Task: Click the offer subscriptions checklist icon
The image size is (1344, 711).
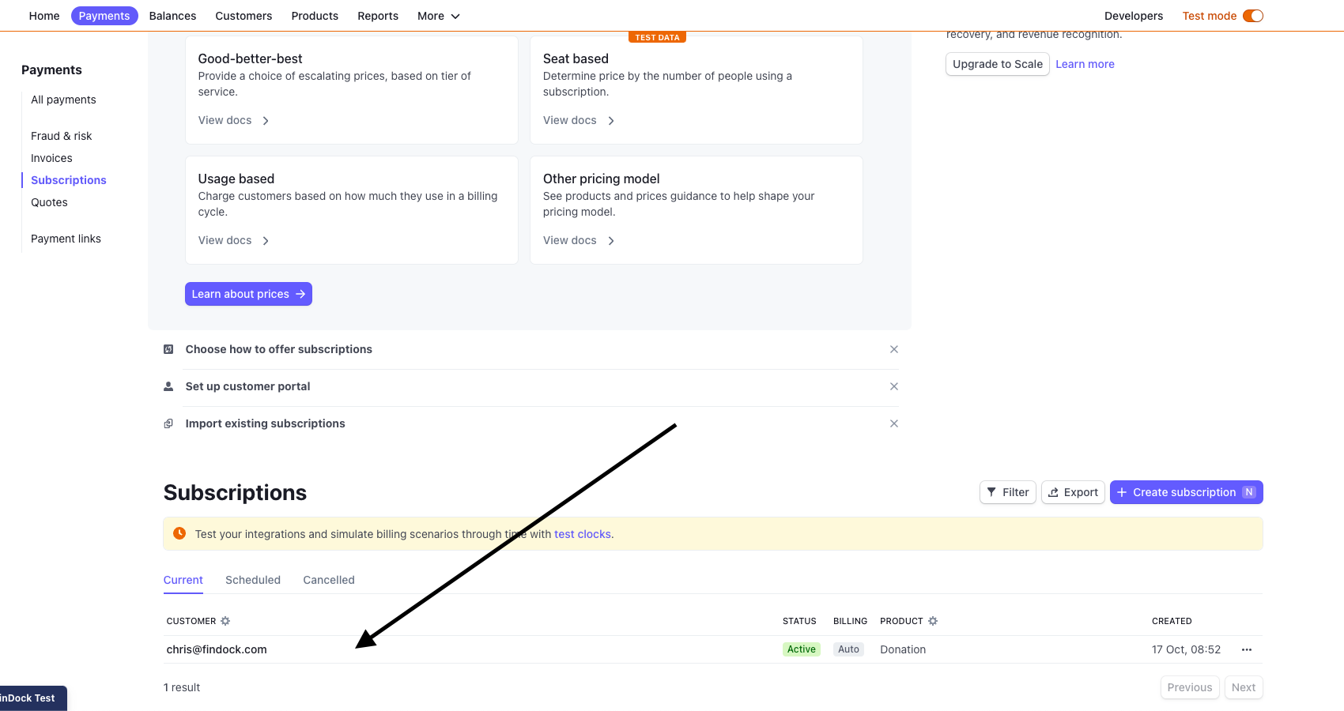Action: coord(168,349)
